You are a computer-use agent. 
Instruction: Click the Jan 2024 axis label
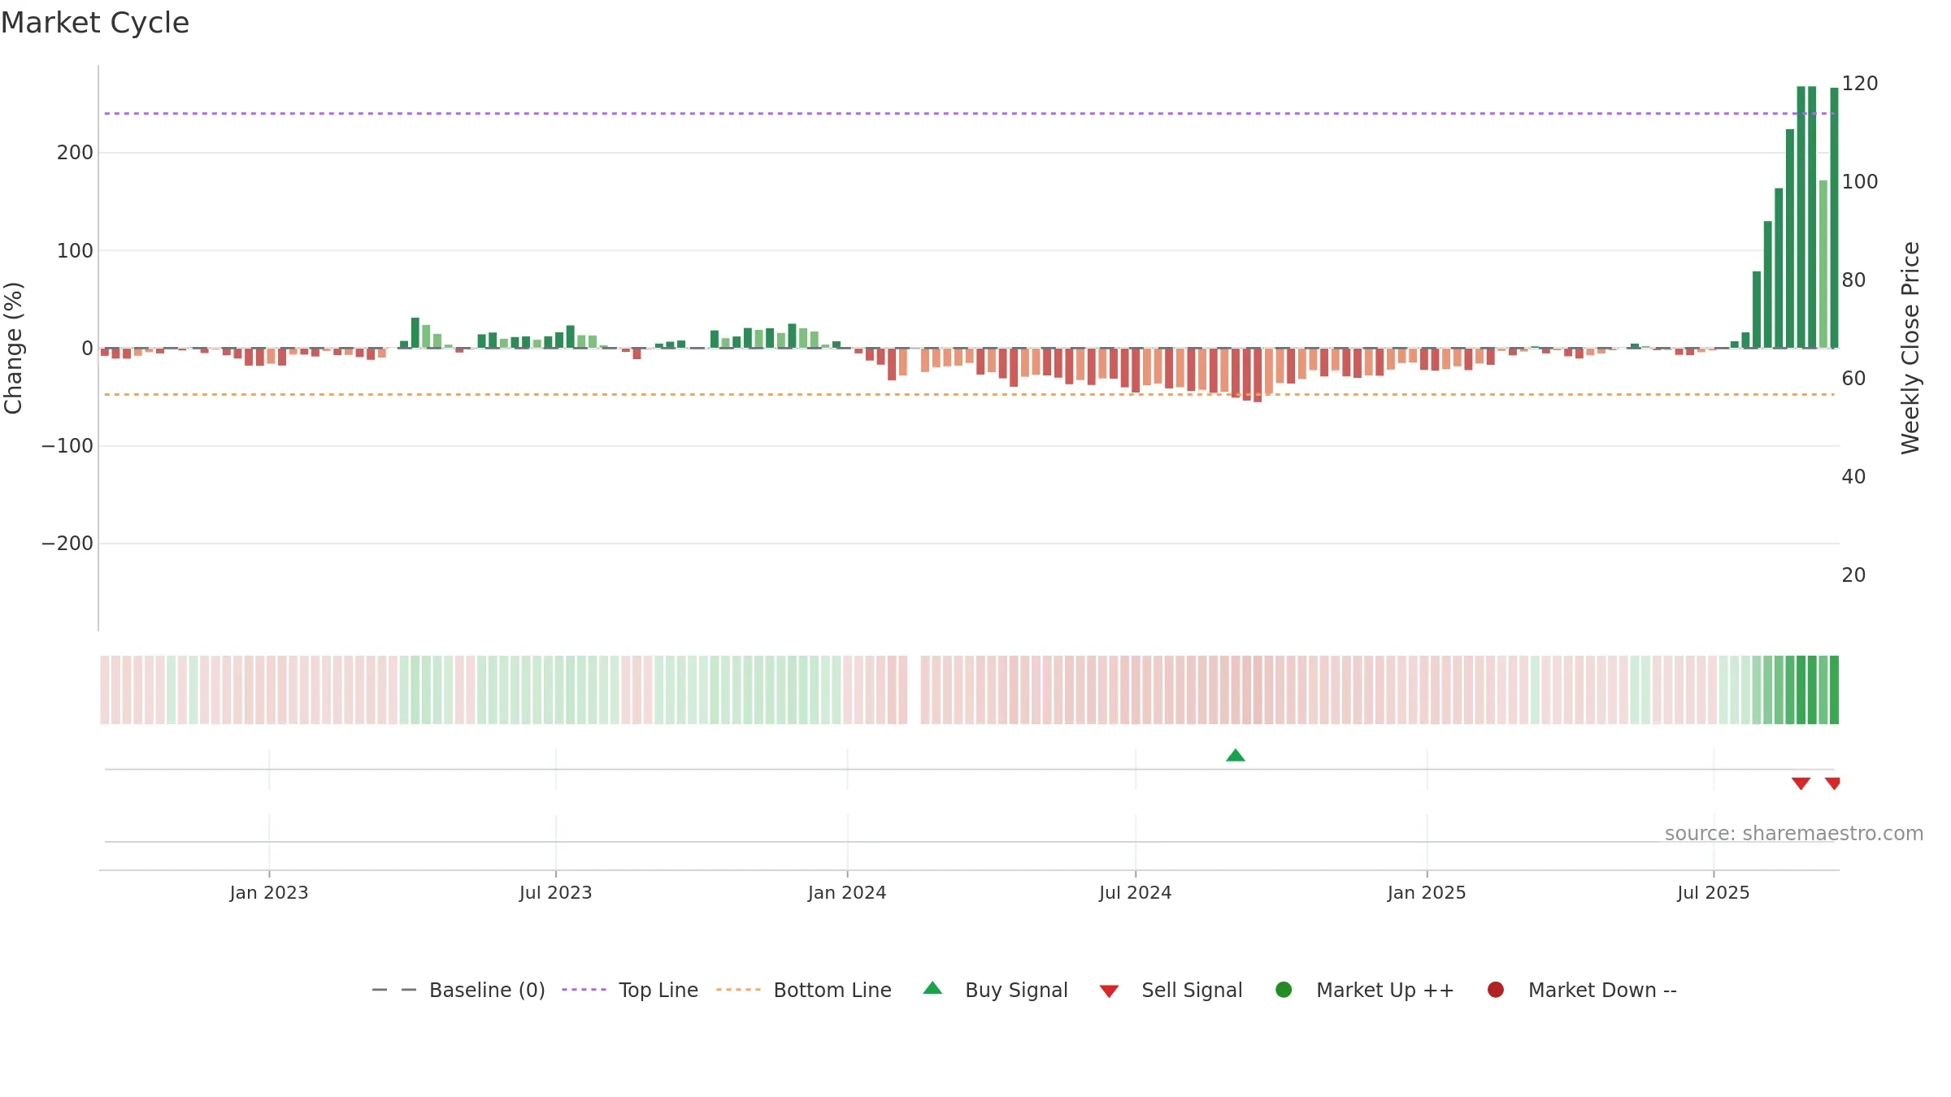point(847,893)
